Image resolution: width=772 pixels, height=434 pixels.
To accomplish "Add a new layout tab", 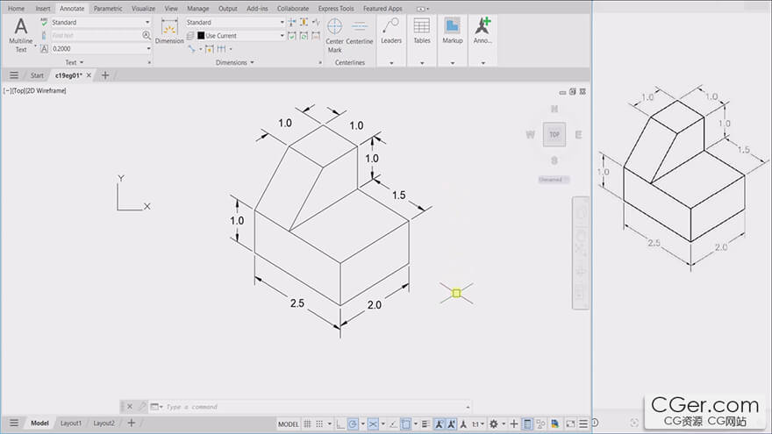I will [x=132, y=423].
